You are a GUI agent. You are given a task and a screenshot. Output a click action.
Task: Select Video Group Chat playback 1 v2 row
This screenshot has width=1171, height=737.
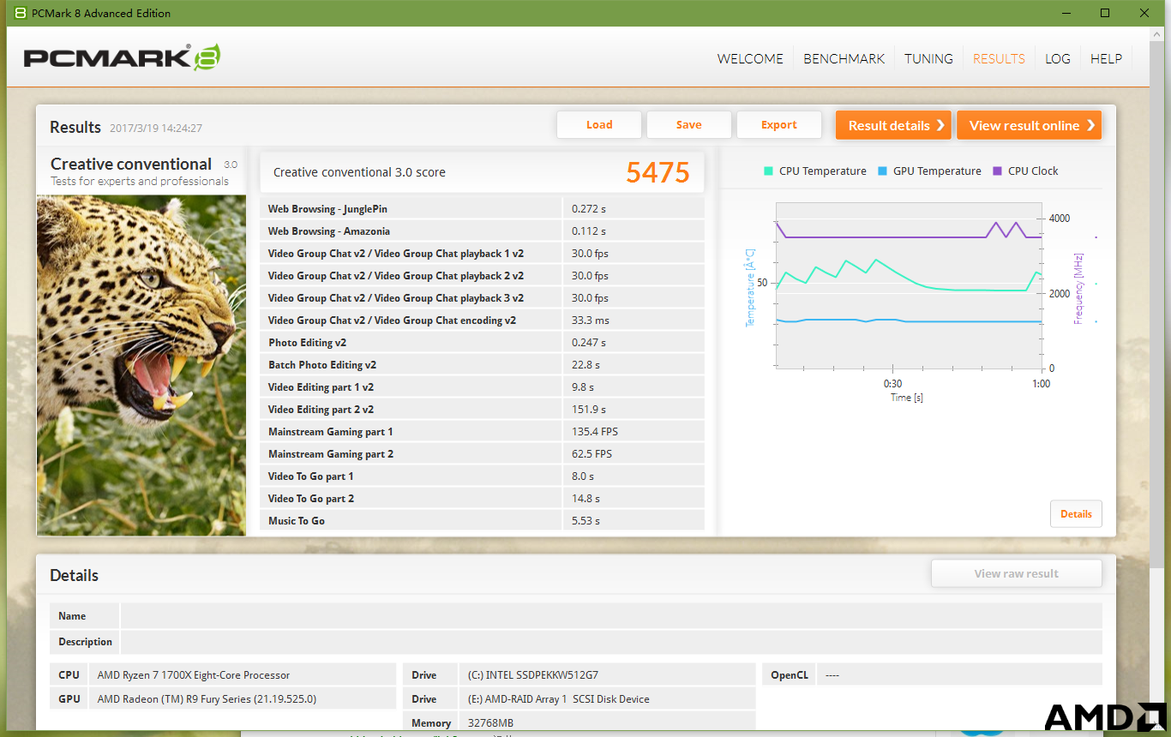pos(482,254)
